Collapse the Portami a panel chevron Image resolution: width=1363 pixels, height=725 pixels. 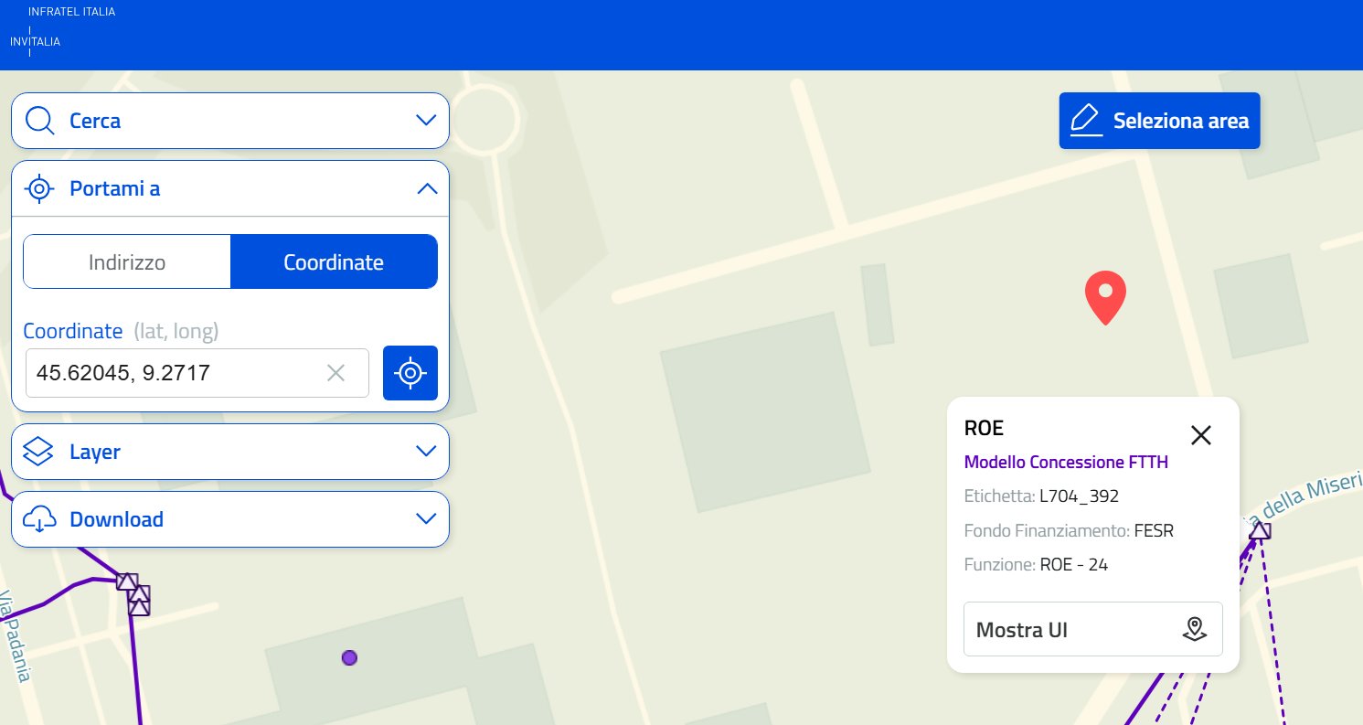click(x=426, y=189)
